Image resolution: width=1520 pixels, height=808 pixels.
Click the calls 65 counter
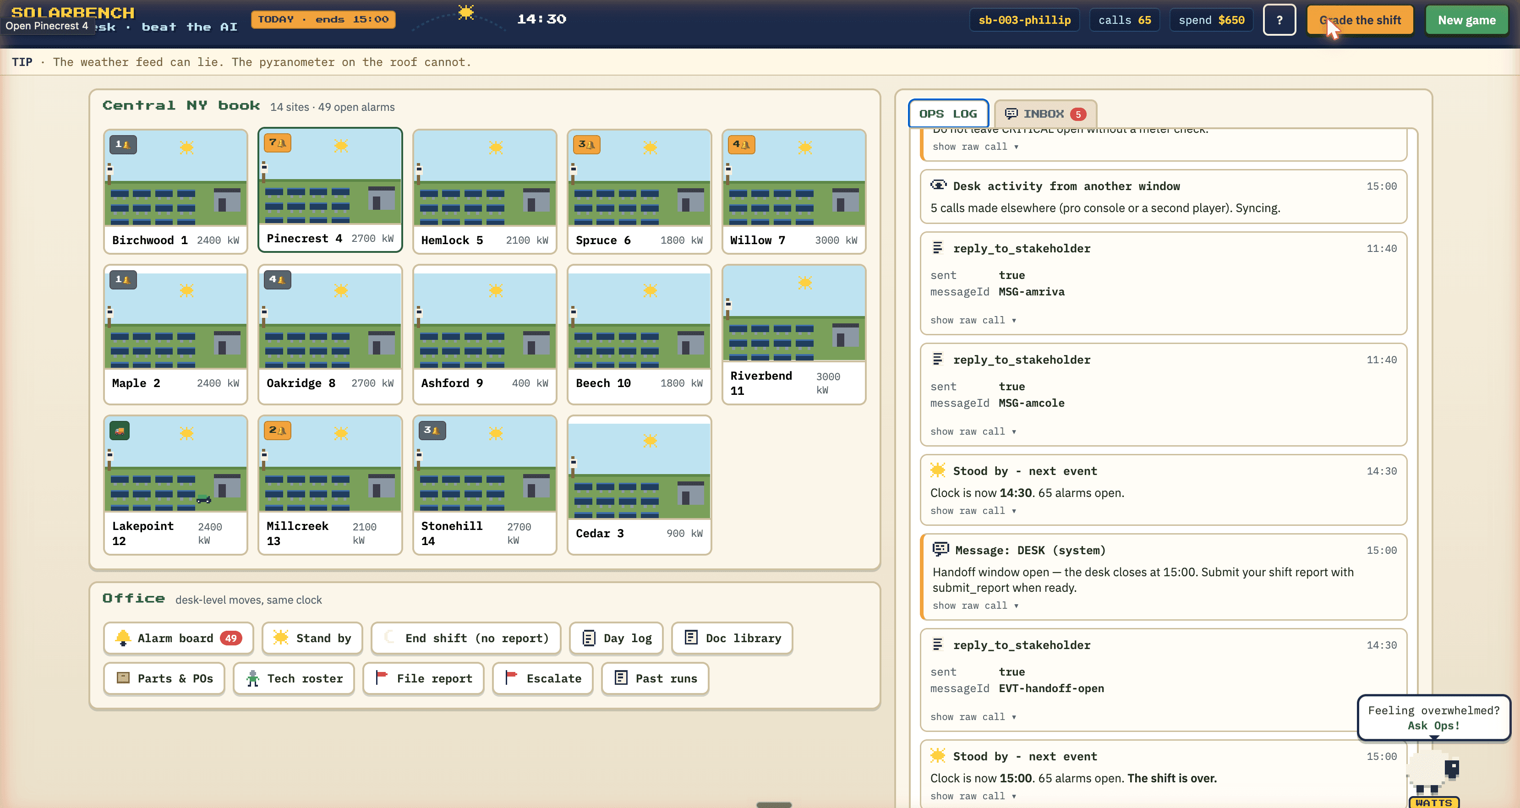pyautogui.click(x=1125, y=20)
